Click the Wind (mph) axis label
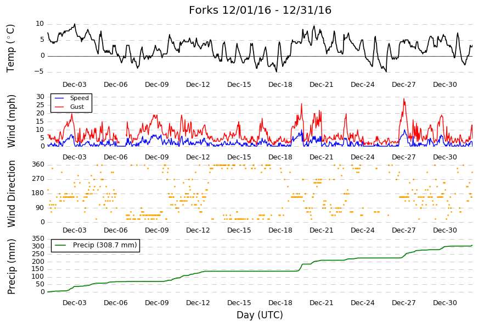Viewport: 478px width, 326px height. (12, 121)
